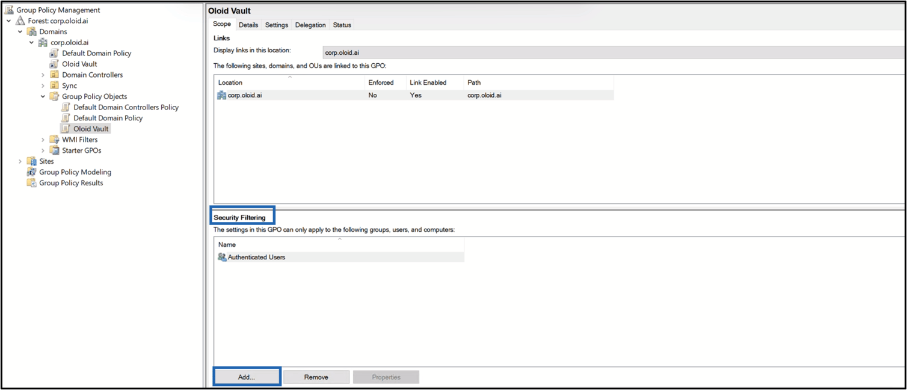Click the Forest: corp.oloid.ai icon
This screenshot has width=907, height=390.
(20, 20)
